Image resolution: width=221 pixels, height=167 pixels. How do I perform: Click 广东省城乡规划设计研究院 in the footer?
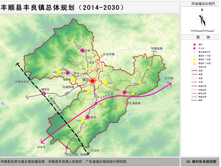point(106,161)
